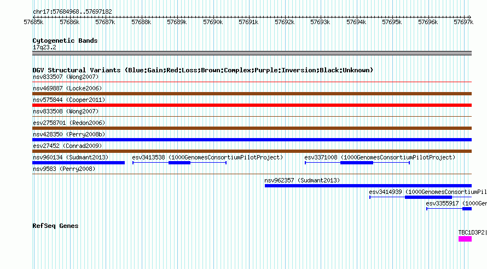Viewport: 487px width, 269px height.
Task: Select the blue nsv960134 variant bar
Action: pos(78,163)
